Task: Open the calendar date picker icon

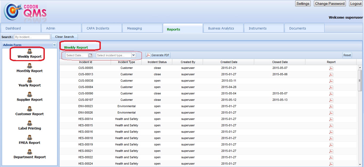Action: pyautogui.click(x=90, y=55)
